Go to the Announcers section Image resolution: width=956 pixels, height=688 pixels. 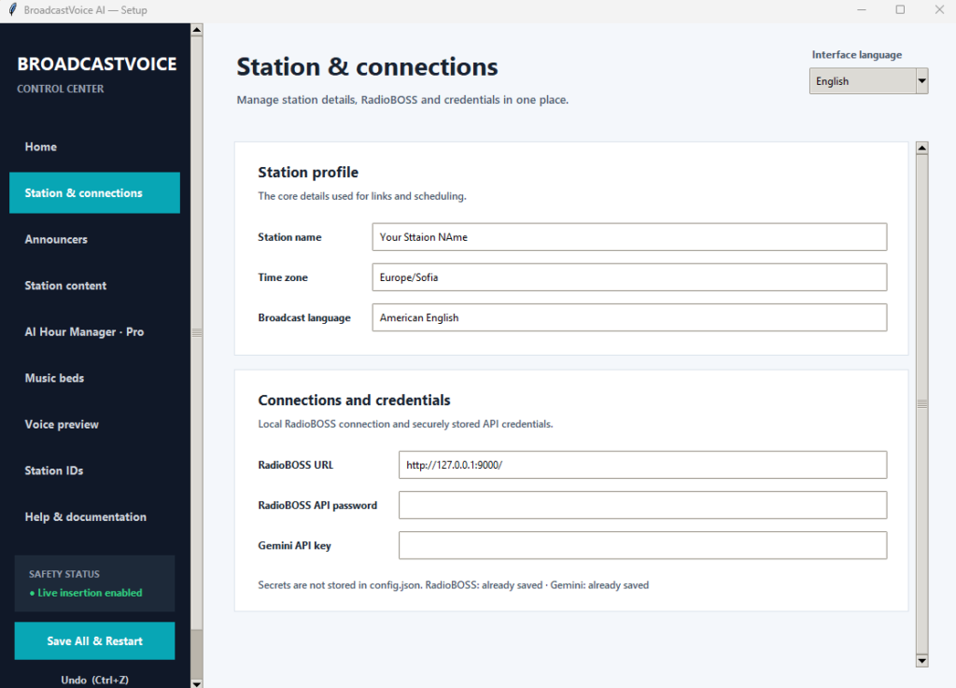[x=94, y=240]
